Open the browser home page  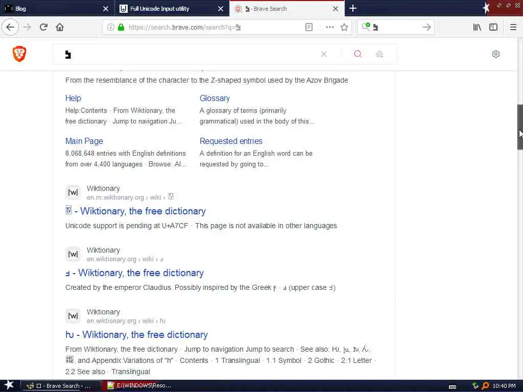point(60,28)
